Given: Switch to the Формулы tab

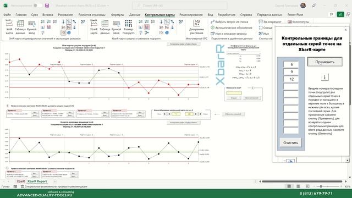Looking at the screenshot, I should click(118, 15).
